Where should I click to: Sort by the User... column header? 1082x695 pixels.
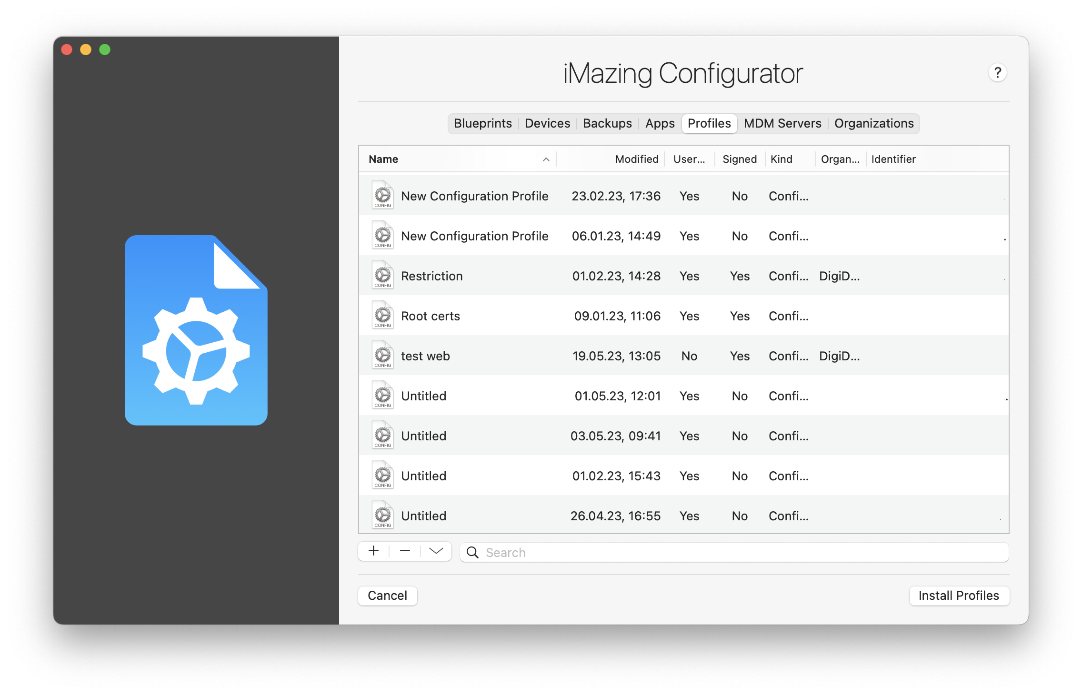[689, 159]
